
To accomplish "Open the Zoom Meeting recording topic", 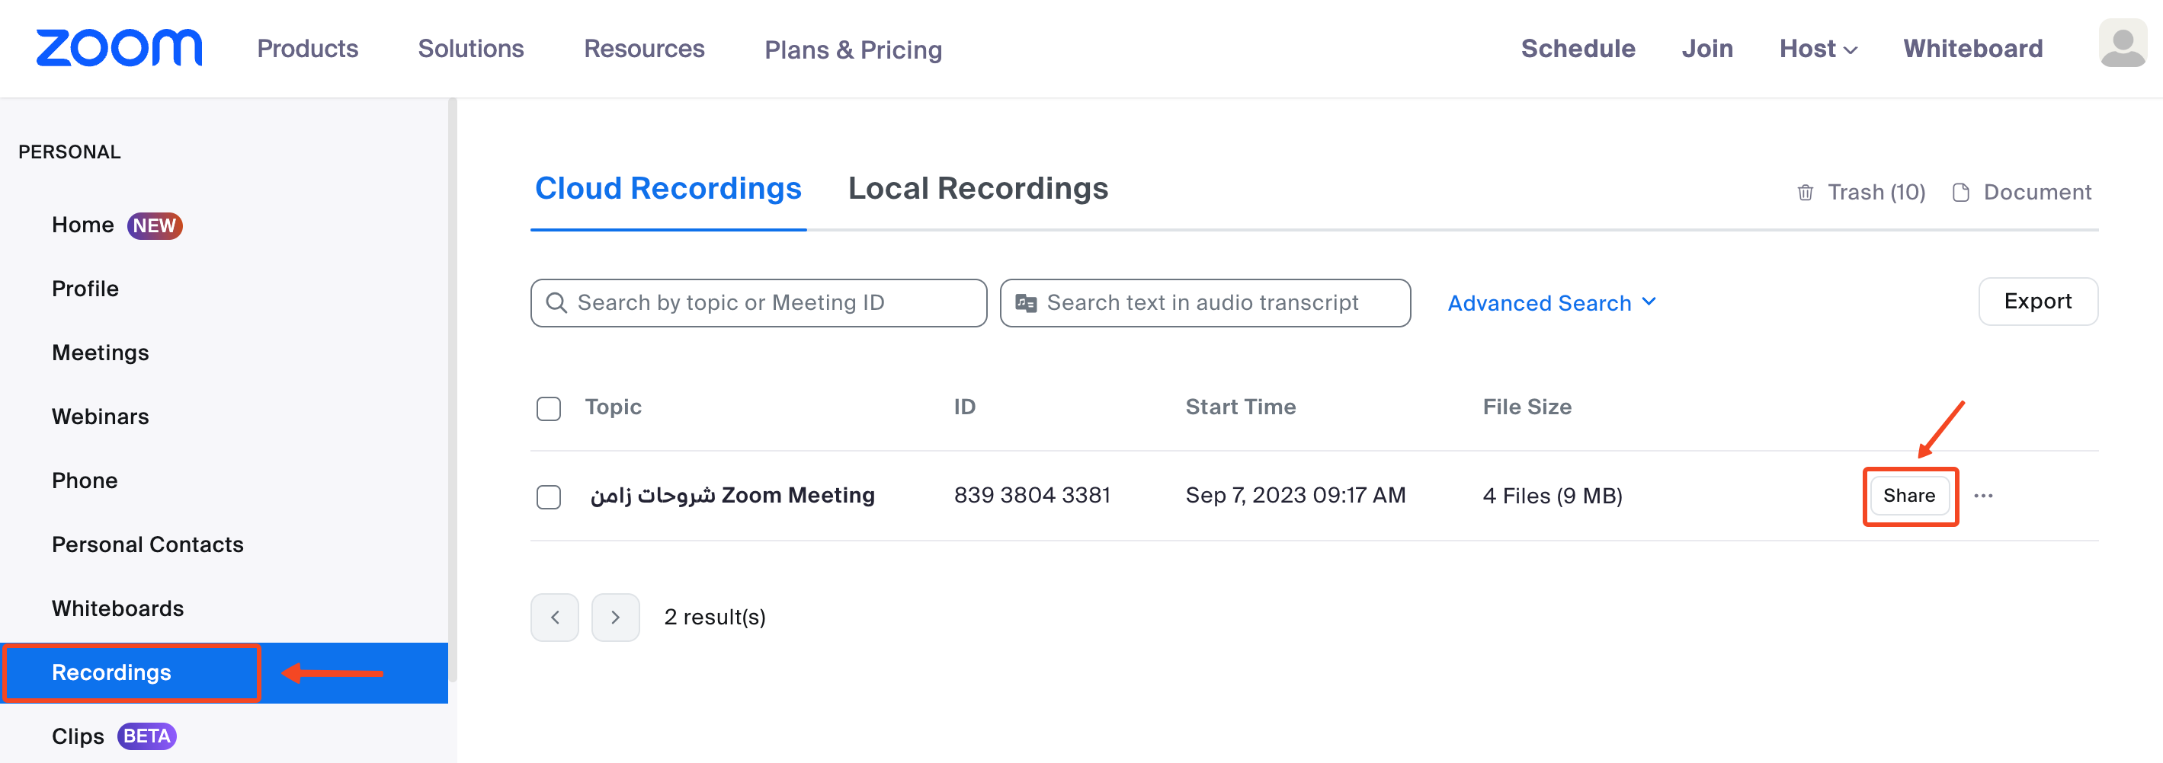I will pos(732,495).
